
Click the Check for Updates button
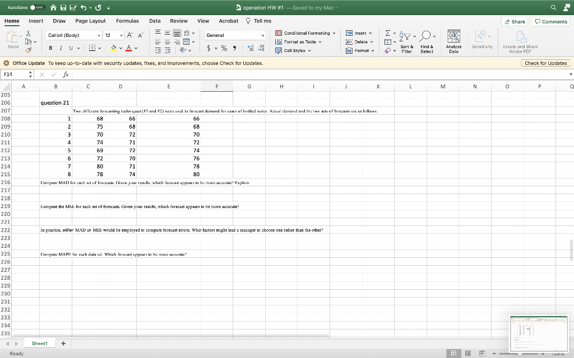545,63
